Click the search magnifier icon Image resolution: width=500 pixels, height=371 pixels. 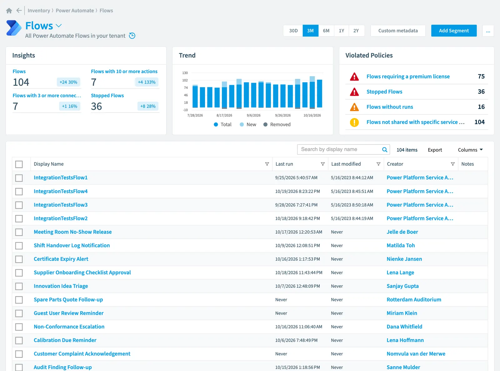coord(385,149)
